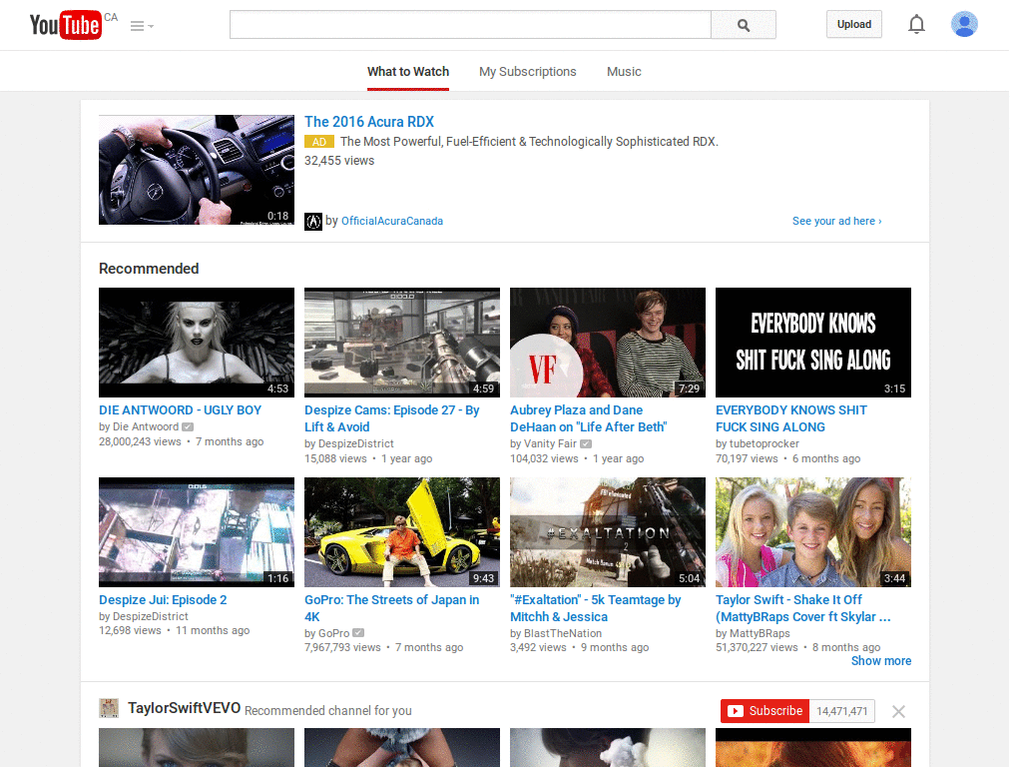This screenshot has height=767, width=1022.
Task: Click the 32,455 views text
Action: (x=339, y=161)
